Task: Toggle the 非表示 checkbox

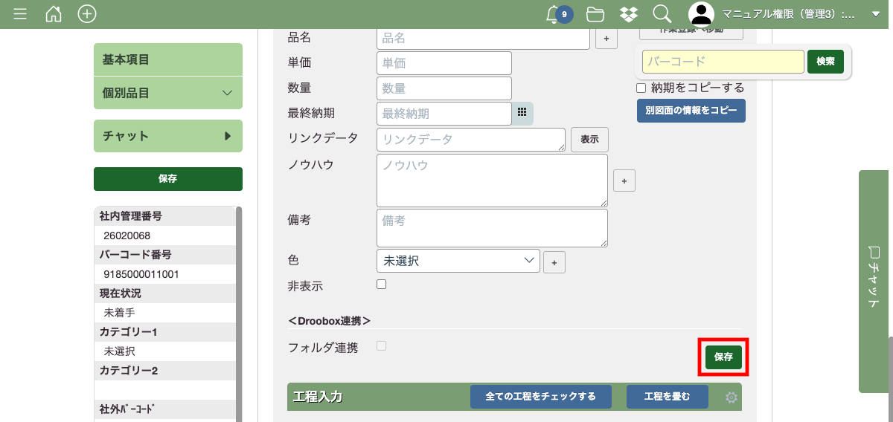Action: pyautogui.click(x=382, y=284)
